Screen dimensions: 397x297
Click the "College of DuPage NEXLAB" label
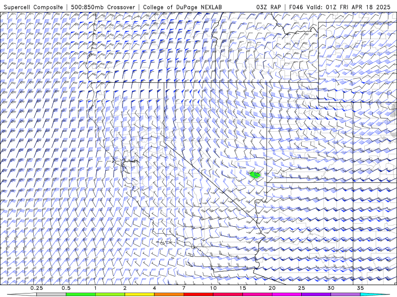182,7
